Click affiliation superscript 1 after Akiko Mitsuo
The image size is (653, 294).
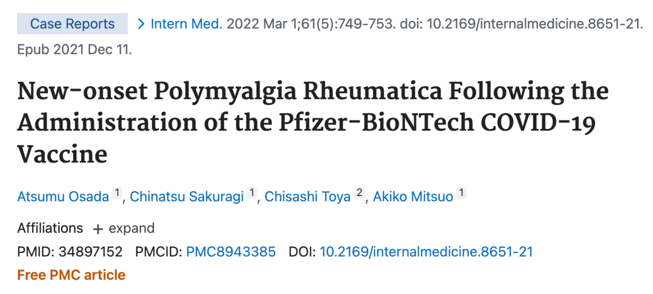point(461,193)
